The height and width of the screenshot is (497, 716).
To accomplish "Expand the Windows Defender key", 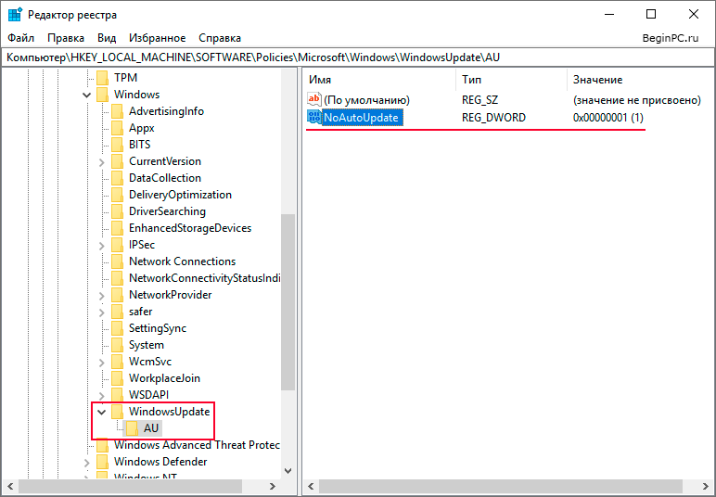I will click(x=87, y=463).
